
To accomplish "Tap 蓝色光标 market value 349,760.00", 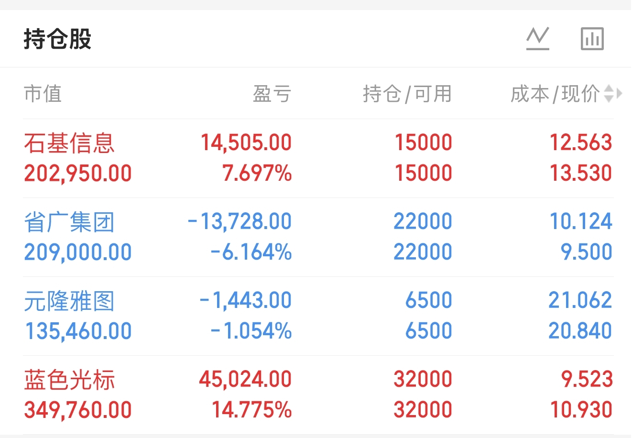I will (78, 410).
